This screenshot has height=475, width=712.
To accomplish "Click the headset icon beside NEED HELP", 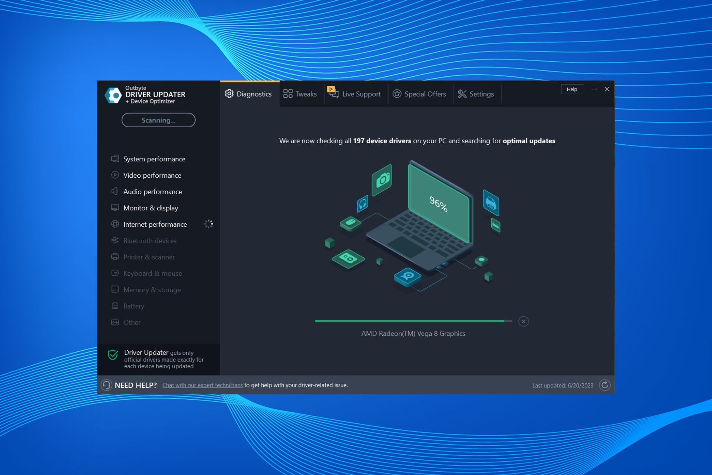I will (106, 385).
